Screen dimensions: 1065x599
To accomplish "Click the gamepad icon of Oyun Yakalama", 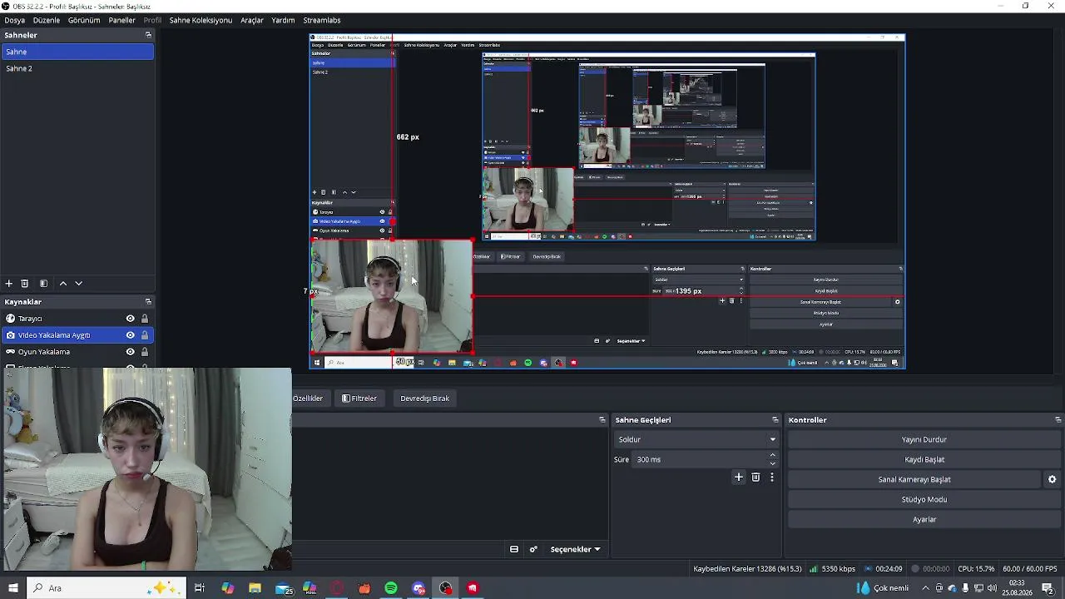I will tap(11, 352).
